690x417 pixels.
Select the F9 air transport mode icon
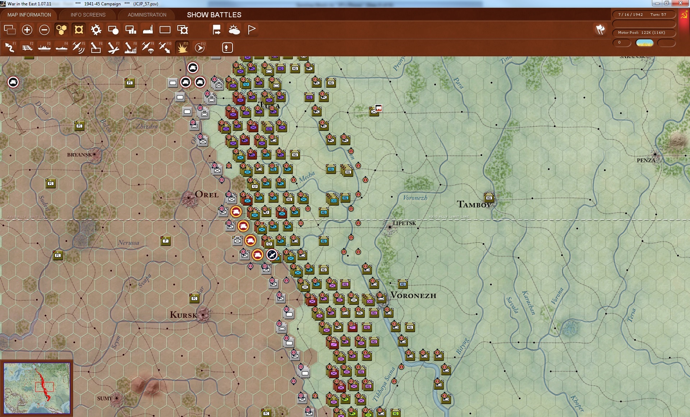pyautogui.click(x=148, y=47)
